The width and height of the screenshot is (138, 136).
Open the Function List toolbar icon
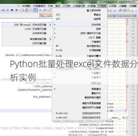23,10
